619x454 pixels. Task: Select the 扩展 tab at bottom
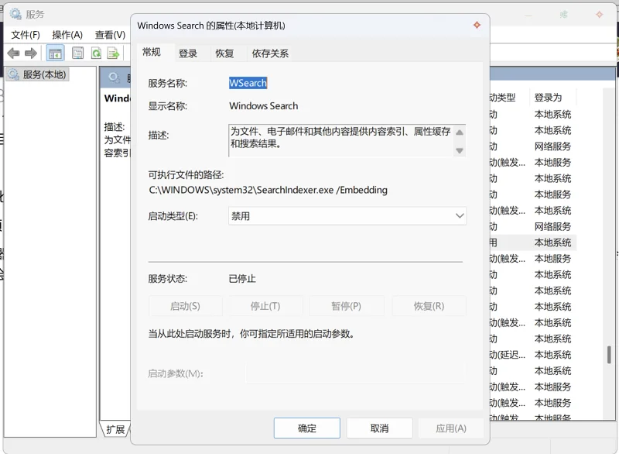(115, 429)
